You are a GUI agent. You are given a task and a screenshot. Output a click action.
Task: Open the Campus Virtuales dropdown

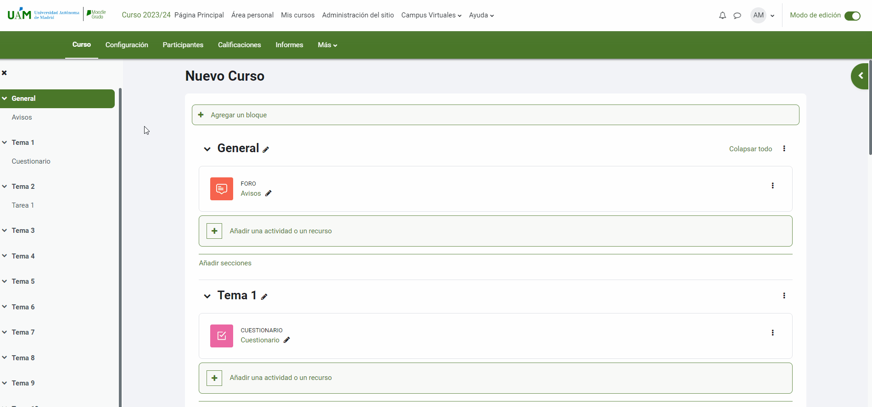[x=431, y=15]
